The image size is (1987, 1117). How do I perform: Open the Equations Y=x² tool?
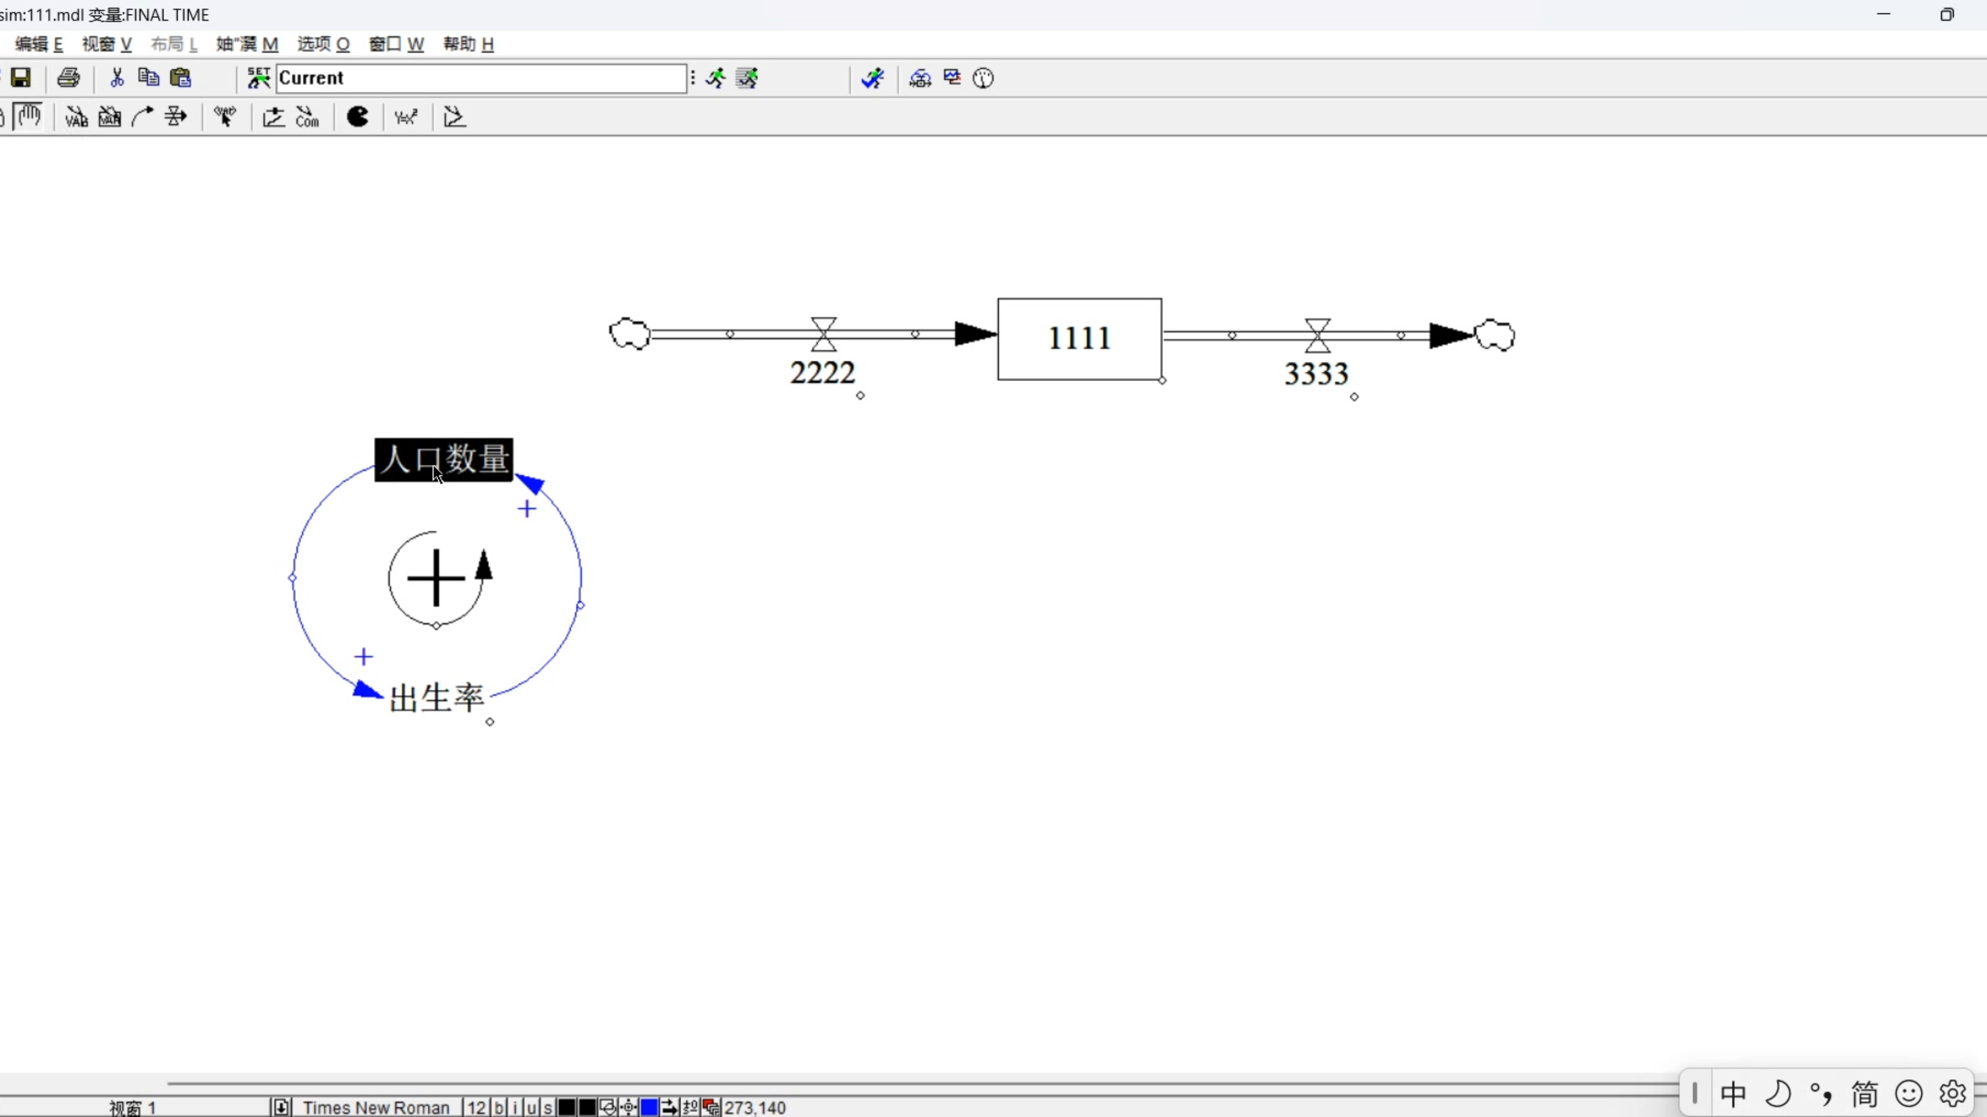pyautogui.click(x=406, y=117)
